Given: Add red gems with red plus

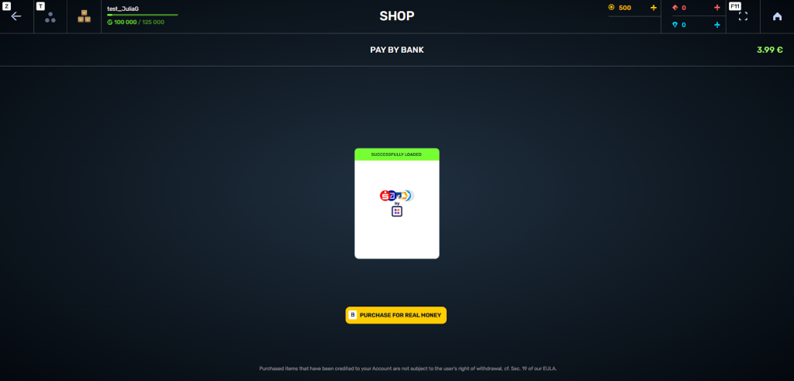Looking at the screenshot, I should [717, 8].
